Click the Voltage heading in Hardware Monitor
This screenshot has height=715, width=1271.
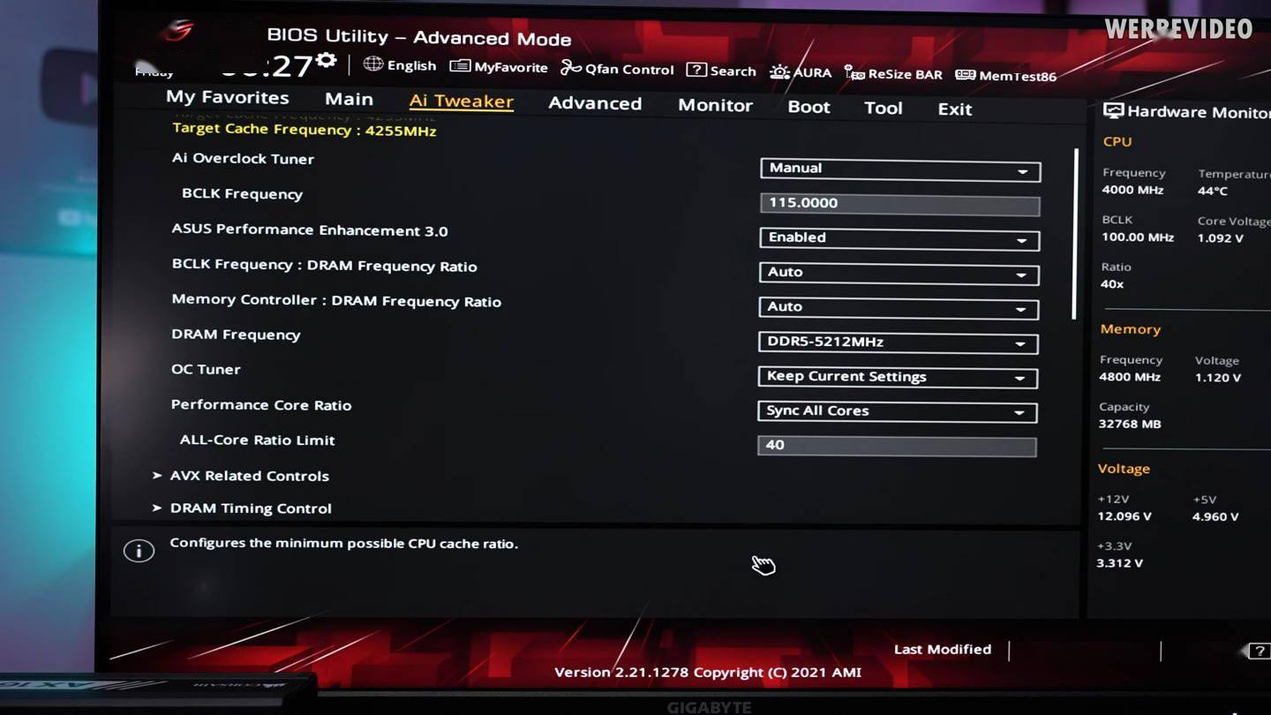tap(1124, 469)
